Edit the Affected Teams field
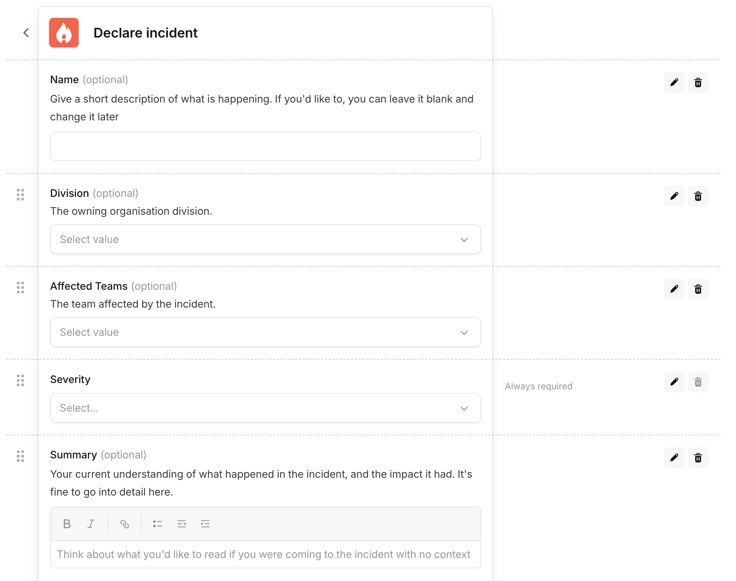Viewport: 736px width, 581px height. pyautogui.click(x=674, y=289)
